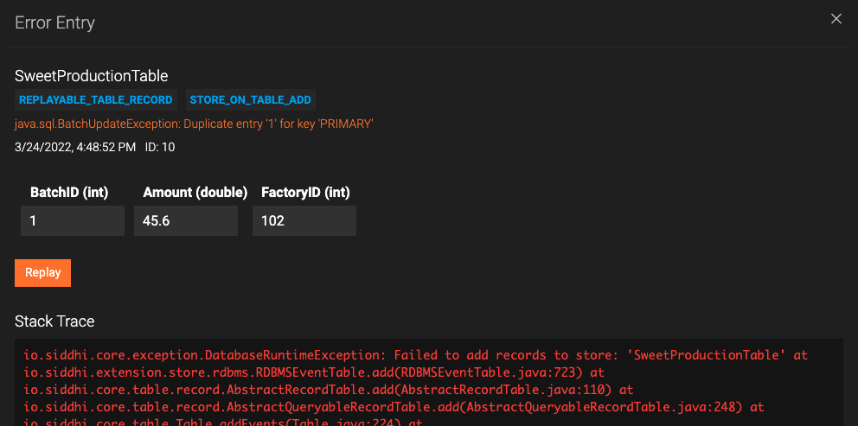Click the BatchID (int) column label

click(x=69, y=193)
